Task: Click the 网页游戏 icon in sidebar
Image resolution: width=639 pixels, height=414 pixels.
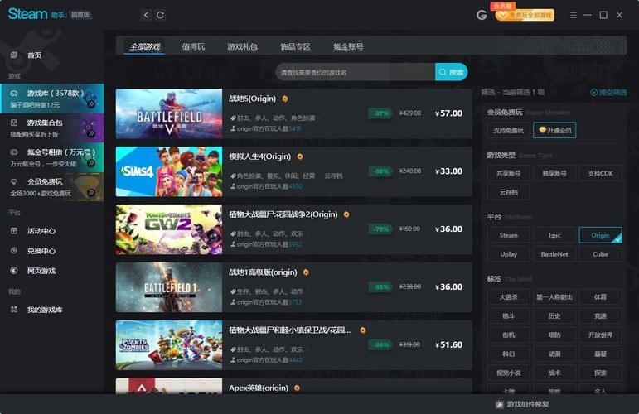Action: pyautogui.click(x=14, y=270)
